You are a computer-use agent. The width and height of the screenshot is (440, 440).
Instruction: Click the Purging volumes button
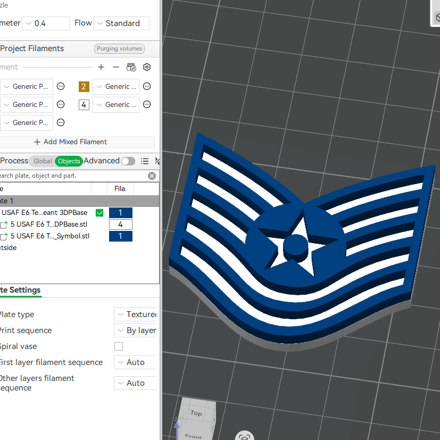point(119,48)
